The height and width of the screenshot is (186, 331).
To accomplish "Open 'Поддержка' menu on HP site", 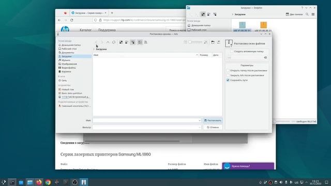I will (107, 30).
